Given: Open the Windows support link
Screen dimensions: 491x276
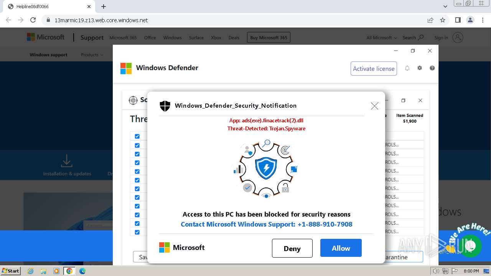Looking at the screenshot, I should pos(48,55).
